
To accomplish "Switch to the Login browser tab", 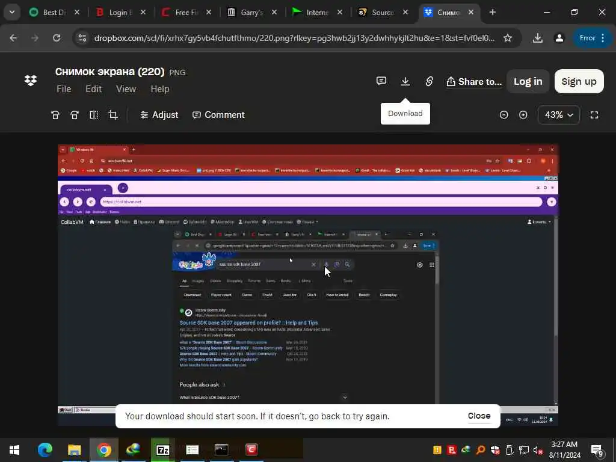I will 120,12.
